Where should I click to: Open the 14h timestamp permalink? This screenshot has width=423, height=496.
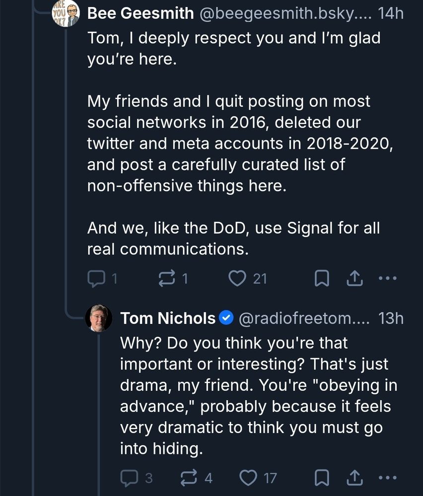pos(391,14)
